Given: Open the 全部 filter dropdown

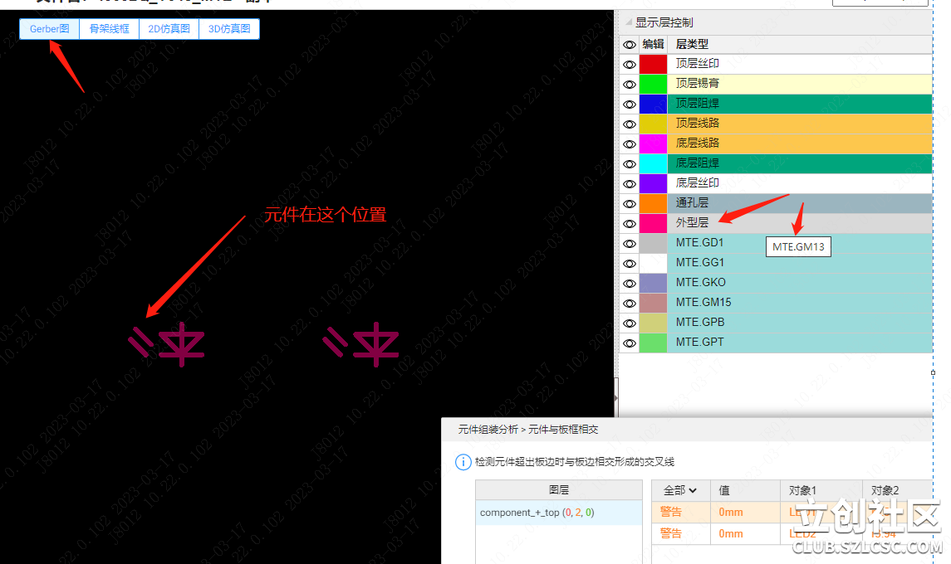Looking at the screenshot, I should pos(680,490).
